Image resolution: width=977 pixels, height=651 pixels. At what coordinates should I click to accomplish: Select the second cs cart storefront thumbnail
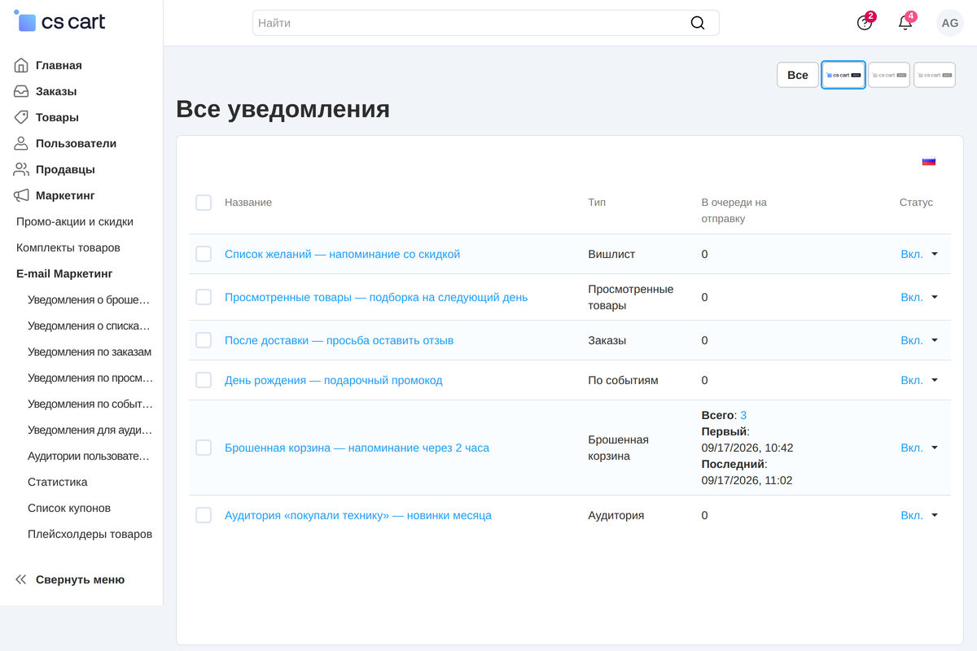(889, 75)
